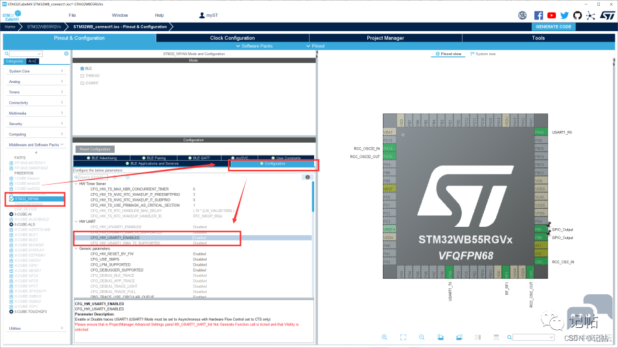Expand the Security category

click(x=36, y=124)
